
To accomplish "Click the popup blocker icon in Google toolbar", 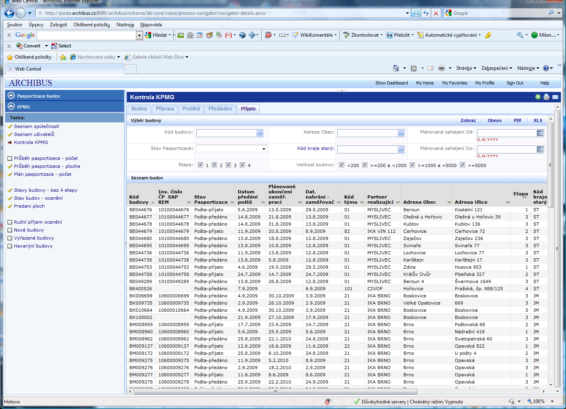I will click(268, 35).
